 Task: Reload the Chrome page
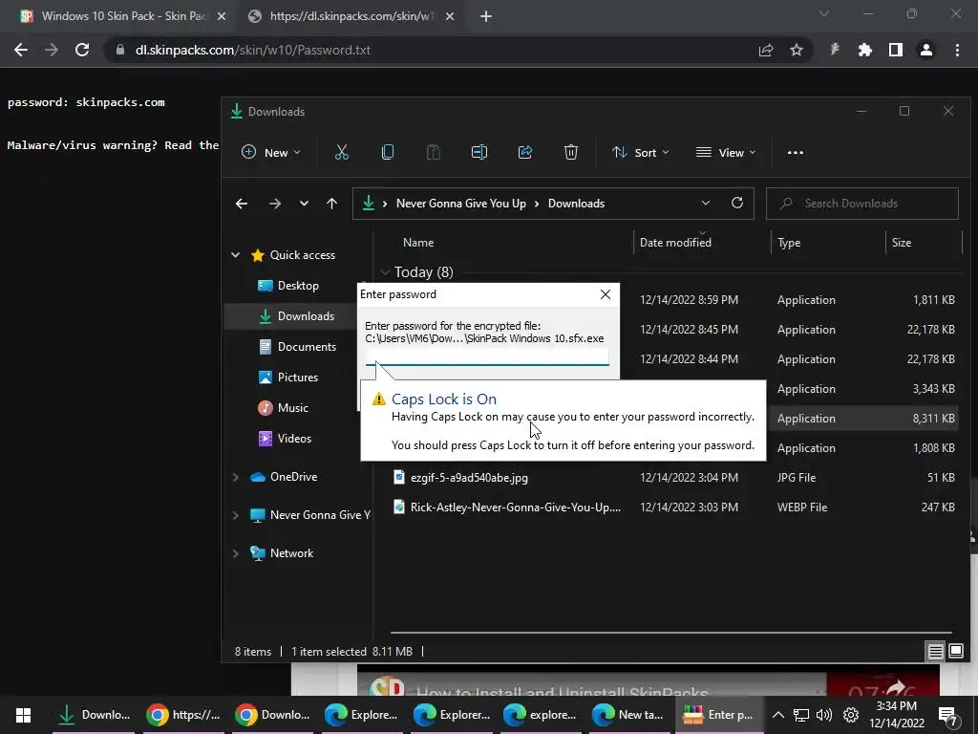(82, 50)
